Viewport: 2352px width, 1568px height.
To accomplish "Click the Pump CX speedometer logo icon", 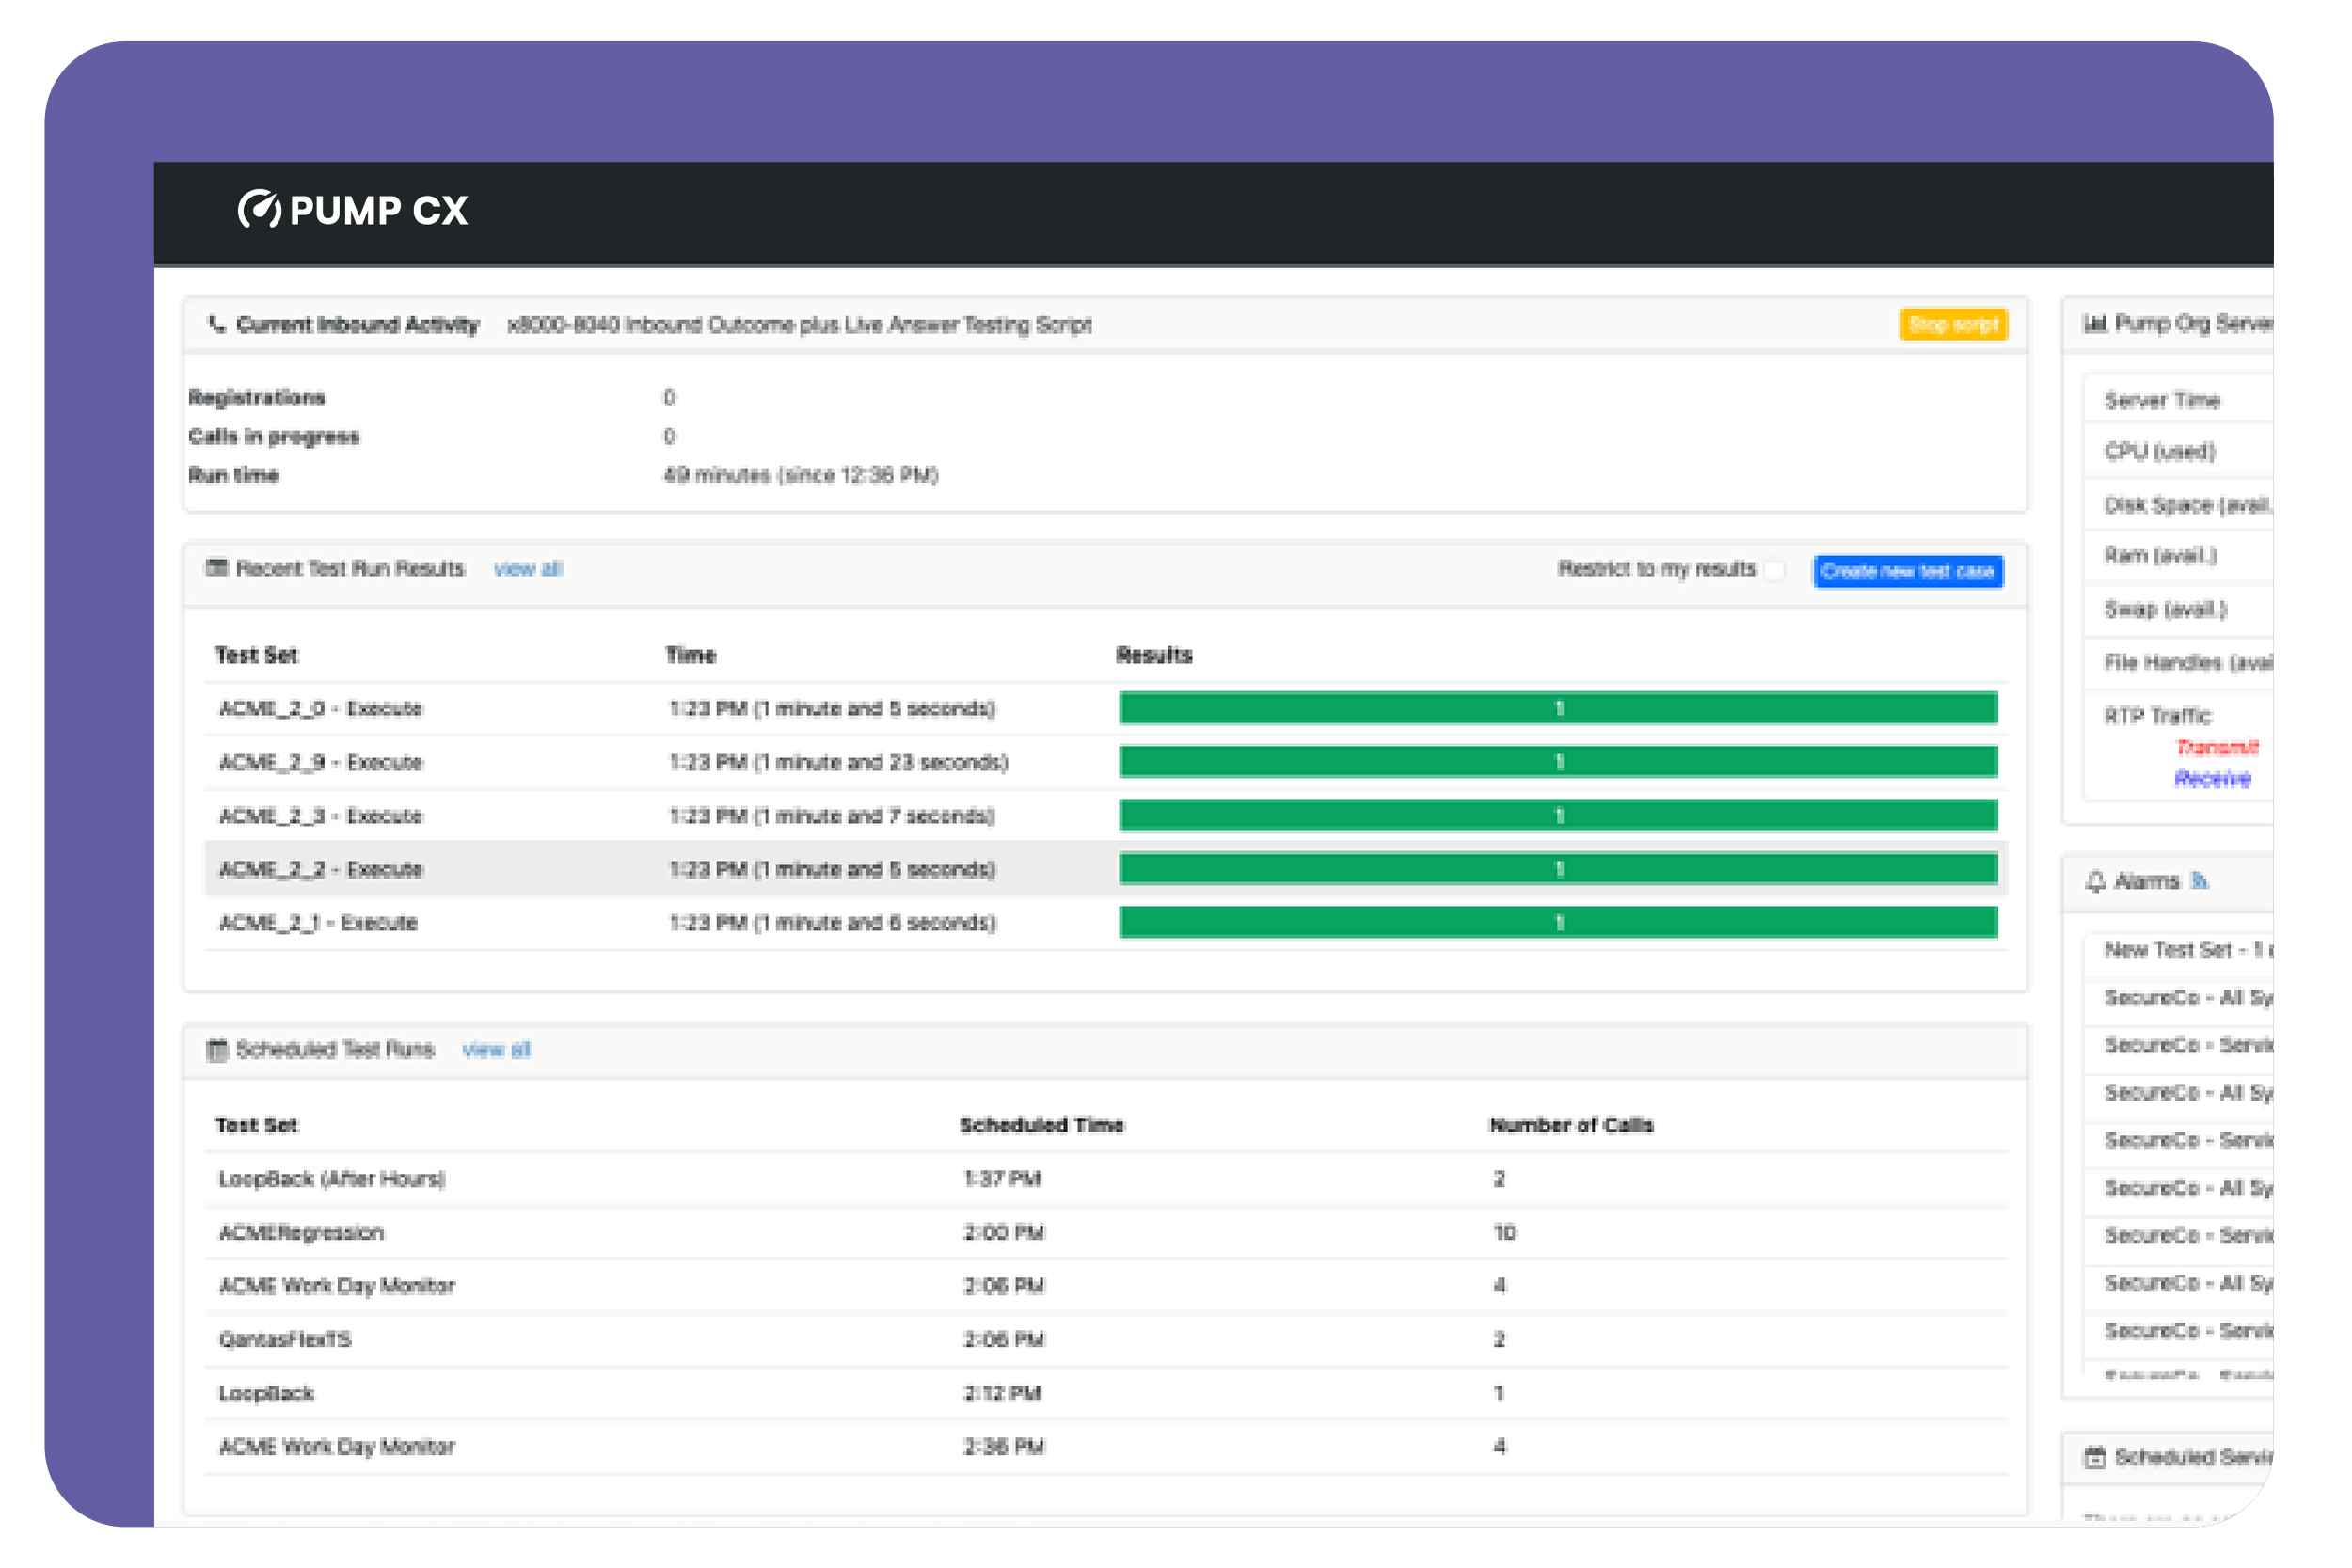I will [259, 209].
